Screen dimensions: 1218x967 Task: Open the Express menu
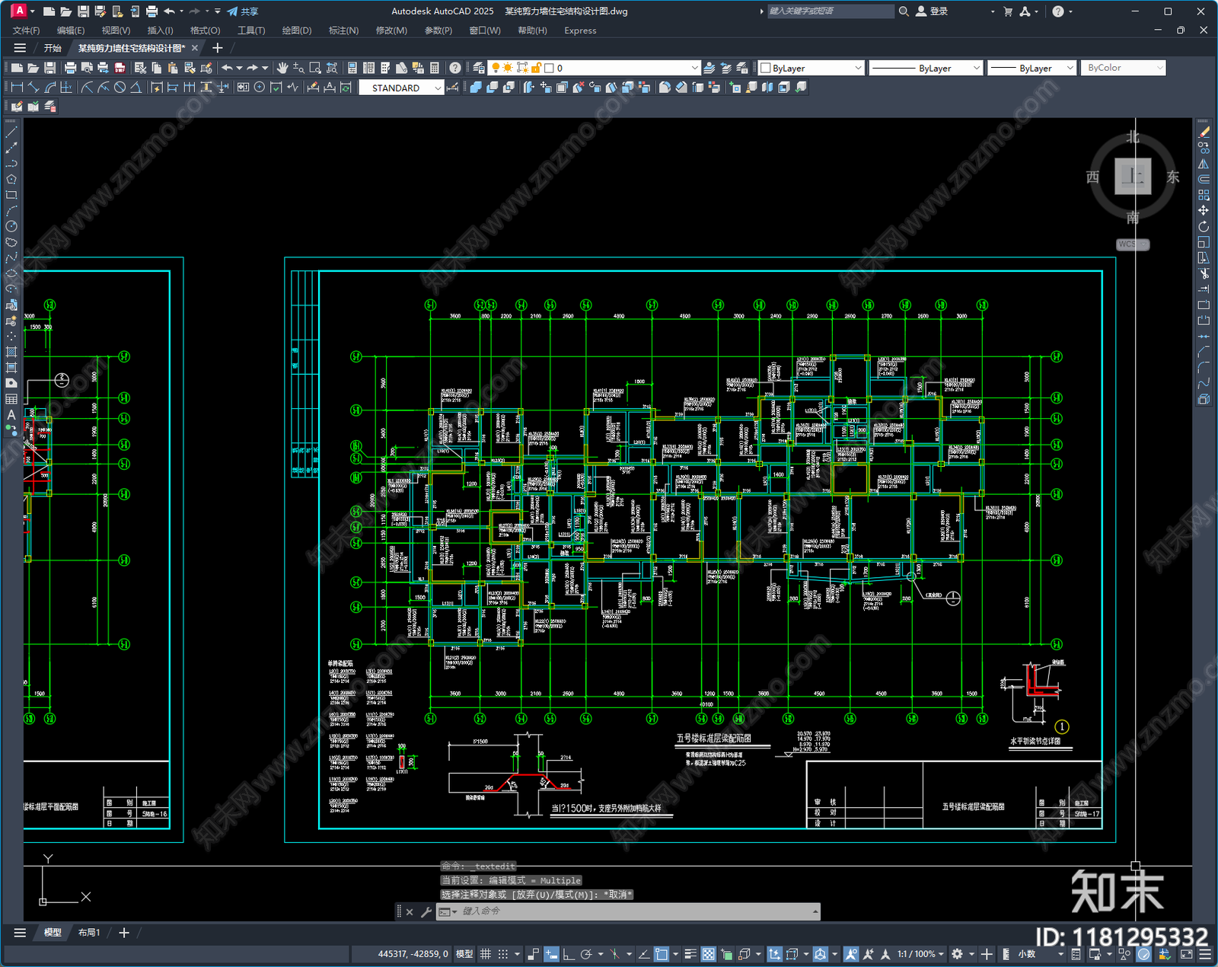pyautogui.click(x=580, y=30)
